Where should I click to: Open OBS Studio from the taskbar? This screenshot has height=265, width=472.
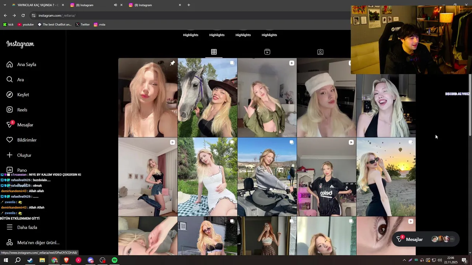[x=103, y=260]
